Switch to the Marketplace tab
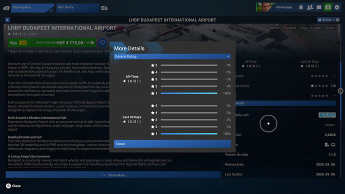Screen dimensions: 345x194 click(x=32, y=8)
